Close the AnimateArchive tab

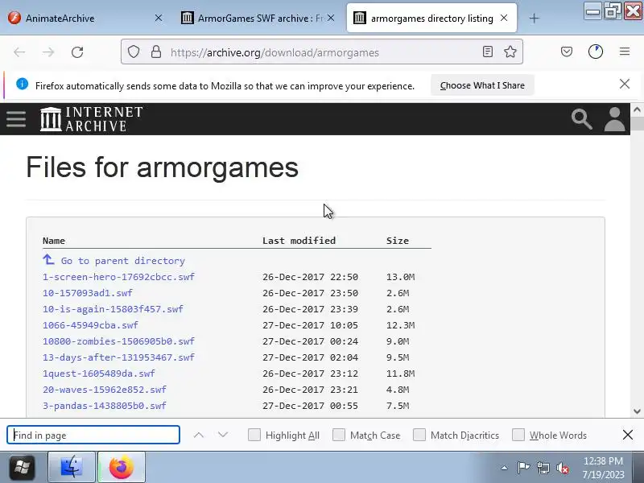159,18
